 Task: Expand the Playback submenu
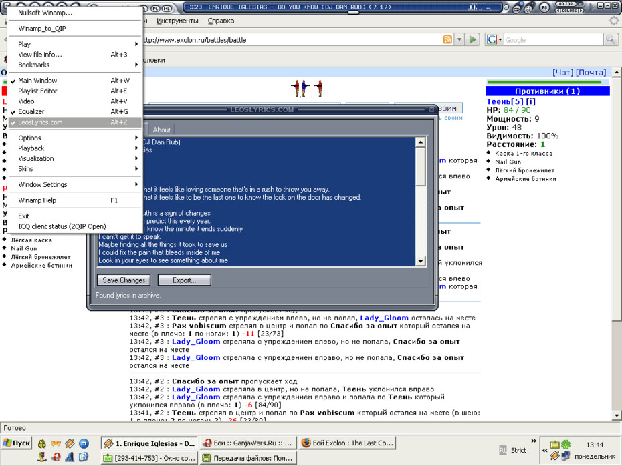click(75, 148)
